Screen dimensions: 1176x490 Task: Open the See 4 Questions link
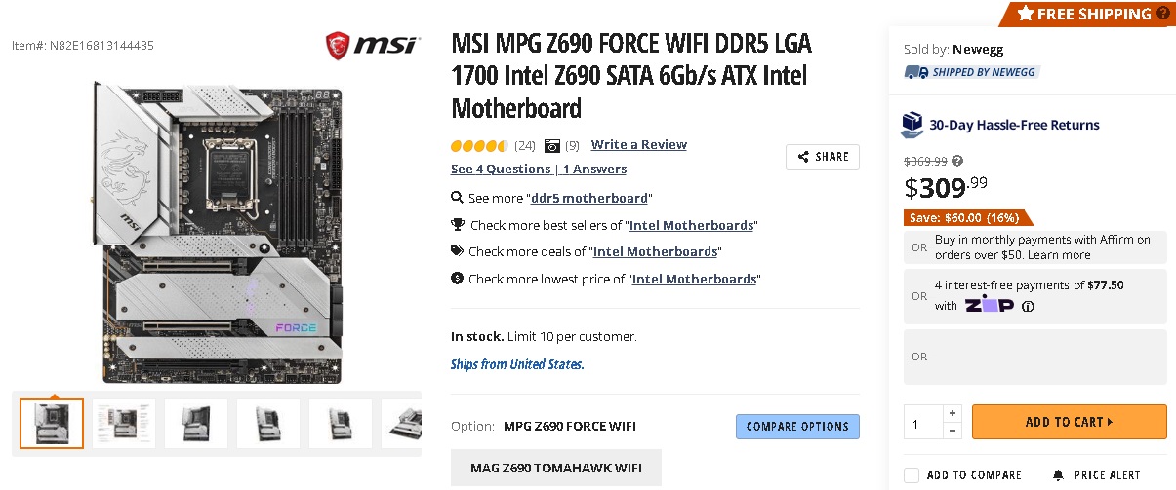coord(501,169)
